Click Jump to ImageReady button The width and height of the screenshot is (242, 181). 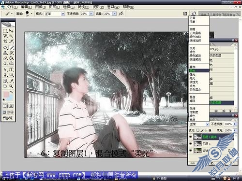point(8,118)
